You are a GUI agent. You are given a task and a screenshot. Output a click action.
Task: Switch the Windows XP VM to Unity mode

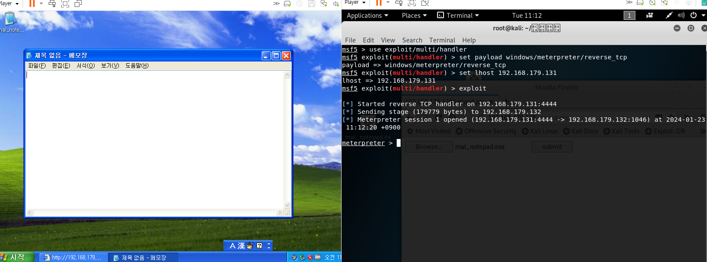(x=78, y=3)
